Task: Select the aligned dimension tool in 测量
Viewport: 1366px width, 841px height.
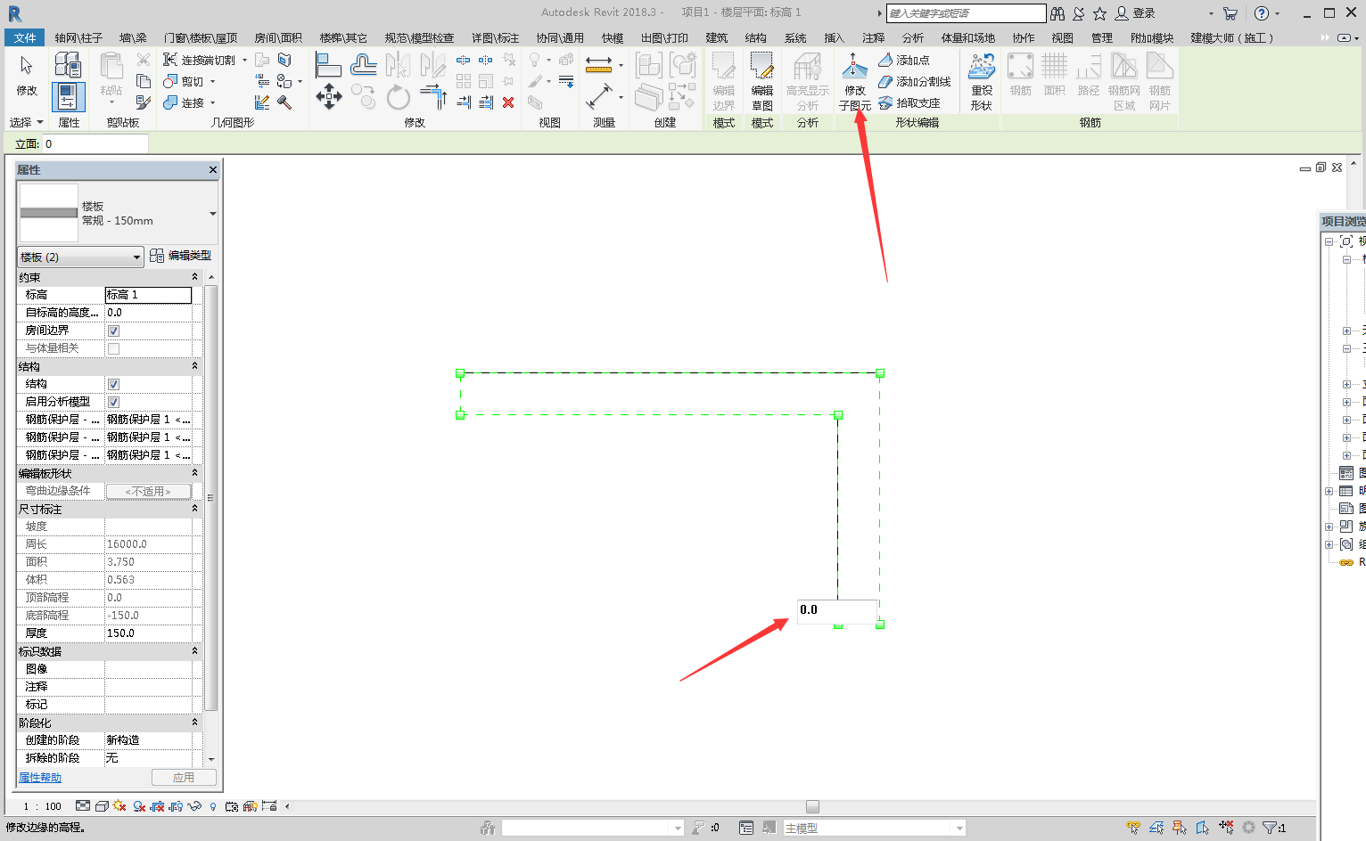Action: pos(598,64)
